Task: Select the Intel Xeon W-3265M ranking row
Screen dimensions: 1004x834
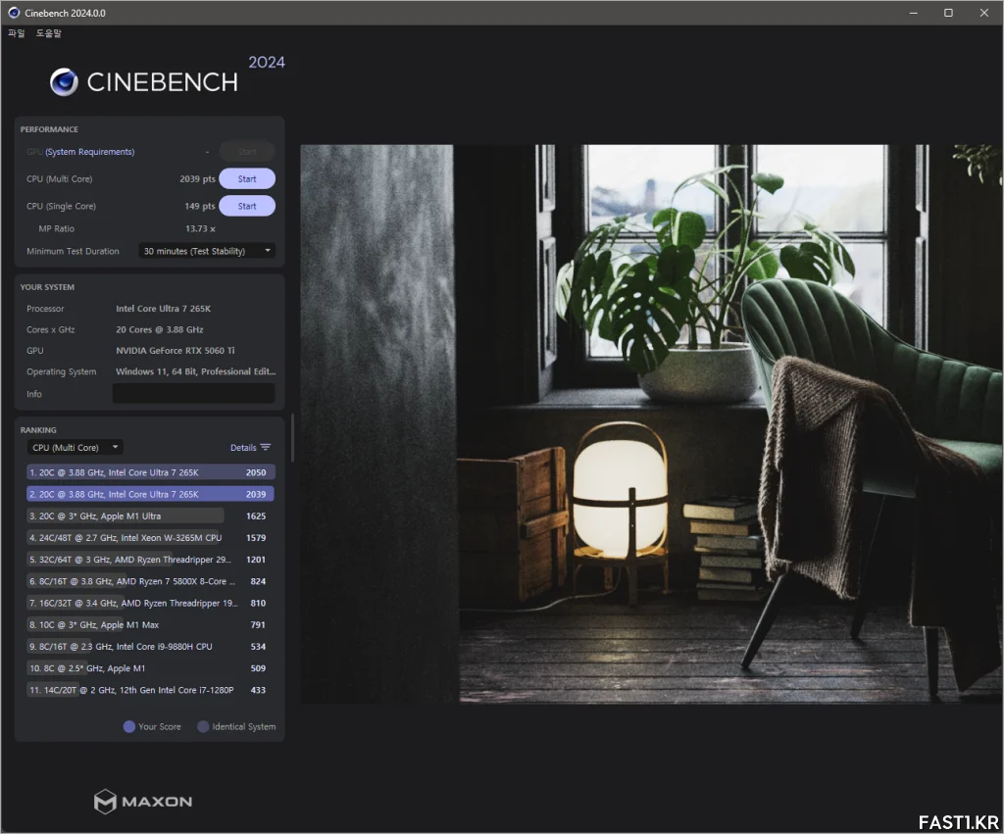Action: point(150,538)
